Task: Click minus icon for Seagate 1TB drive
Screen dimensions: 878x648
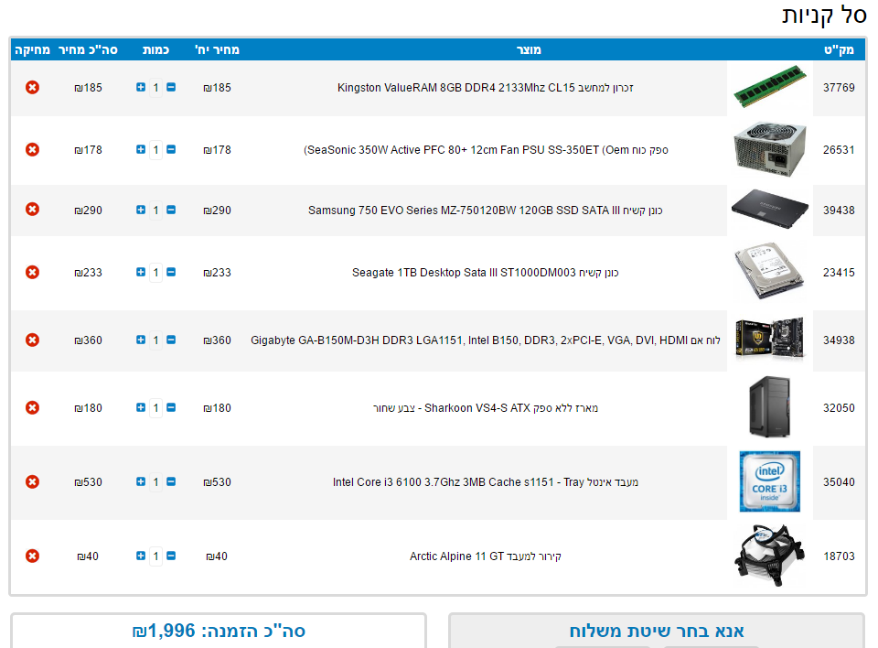Action: coord(171,272)
